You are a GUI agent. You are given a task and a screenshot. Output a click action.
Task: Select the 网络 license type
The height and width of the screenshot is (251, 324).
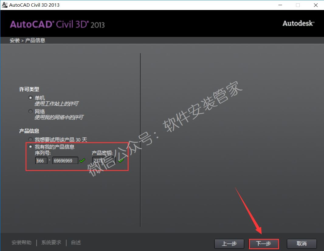pyautogui.click(x=30, y=111)
